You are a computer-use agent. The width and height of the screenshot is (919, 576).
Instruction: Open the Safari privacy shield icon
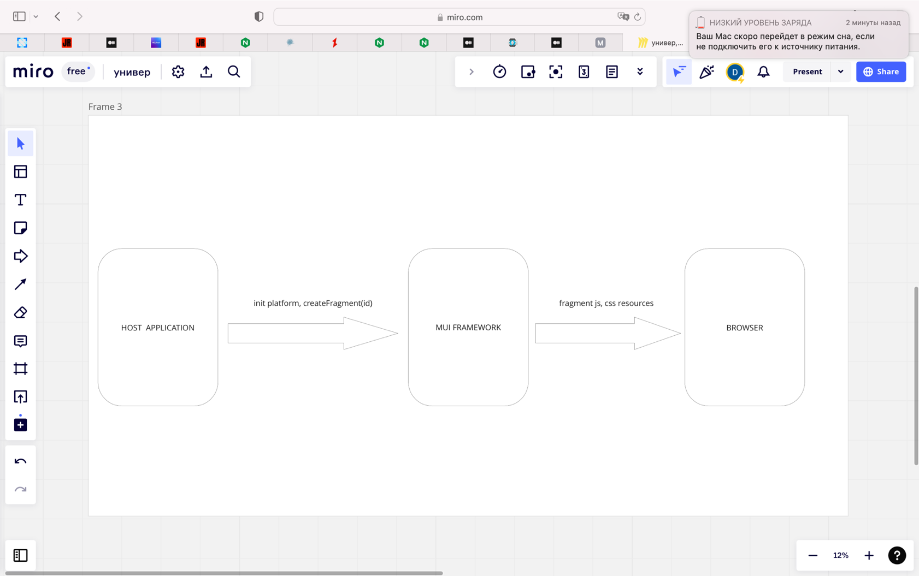tap(259, 16)
